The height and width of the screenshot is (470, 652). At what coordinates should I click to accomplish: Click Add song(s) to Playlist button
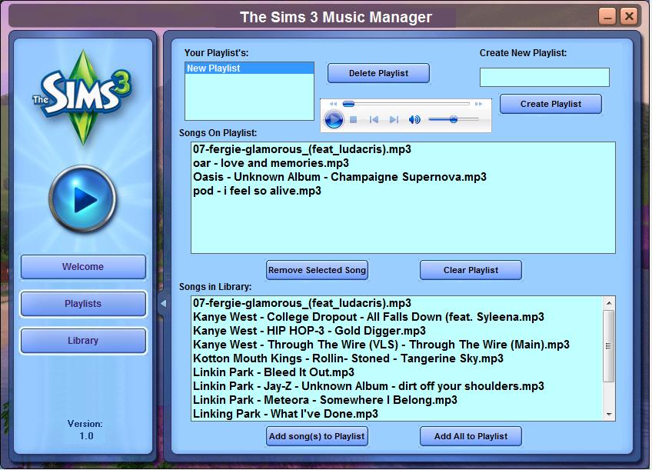(x=317, y=436)
